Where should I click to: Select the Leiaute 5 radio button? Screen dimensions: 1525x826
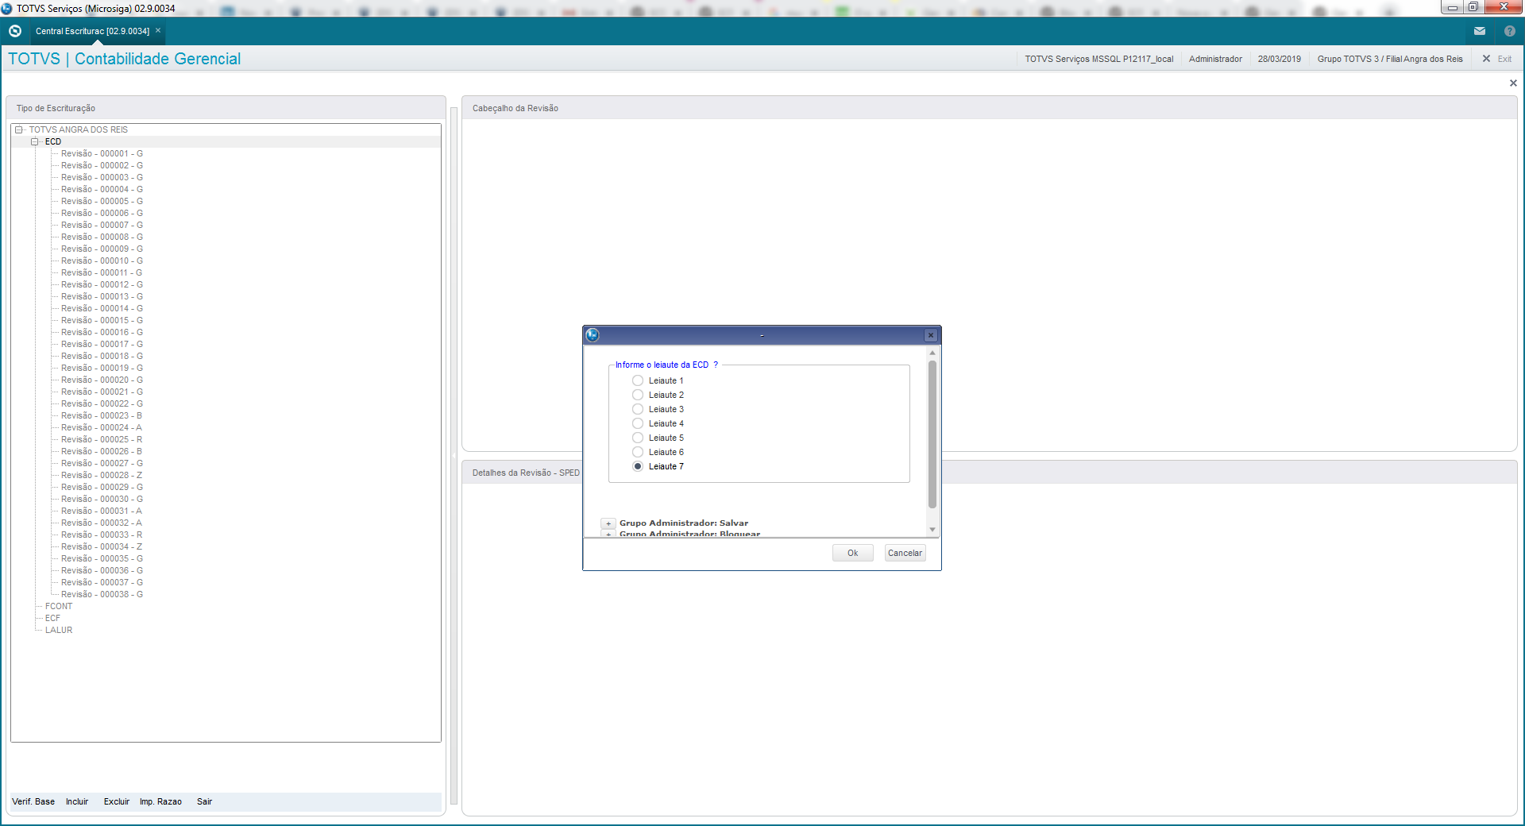pos(638,438)
